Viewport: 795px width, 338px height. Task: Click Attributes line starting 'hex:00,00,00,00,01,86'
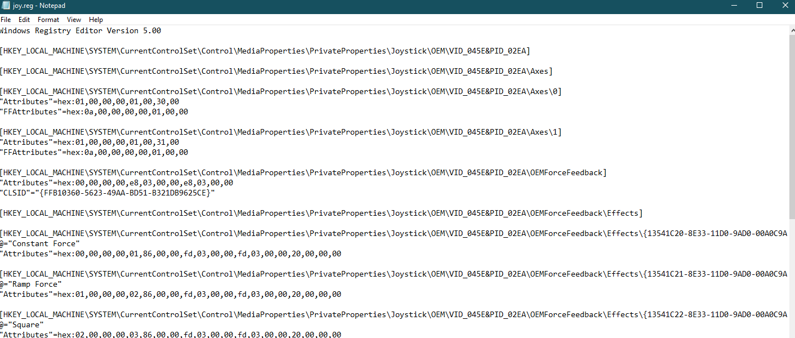pyautogui.click(x=171, y=254)
